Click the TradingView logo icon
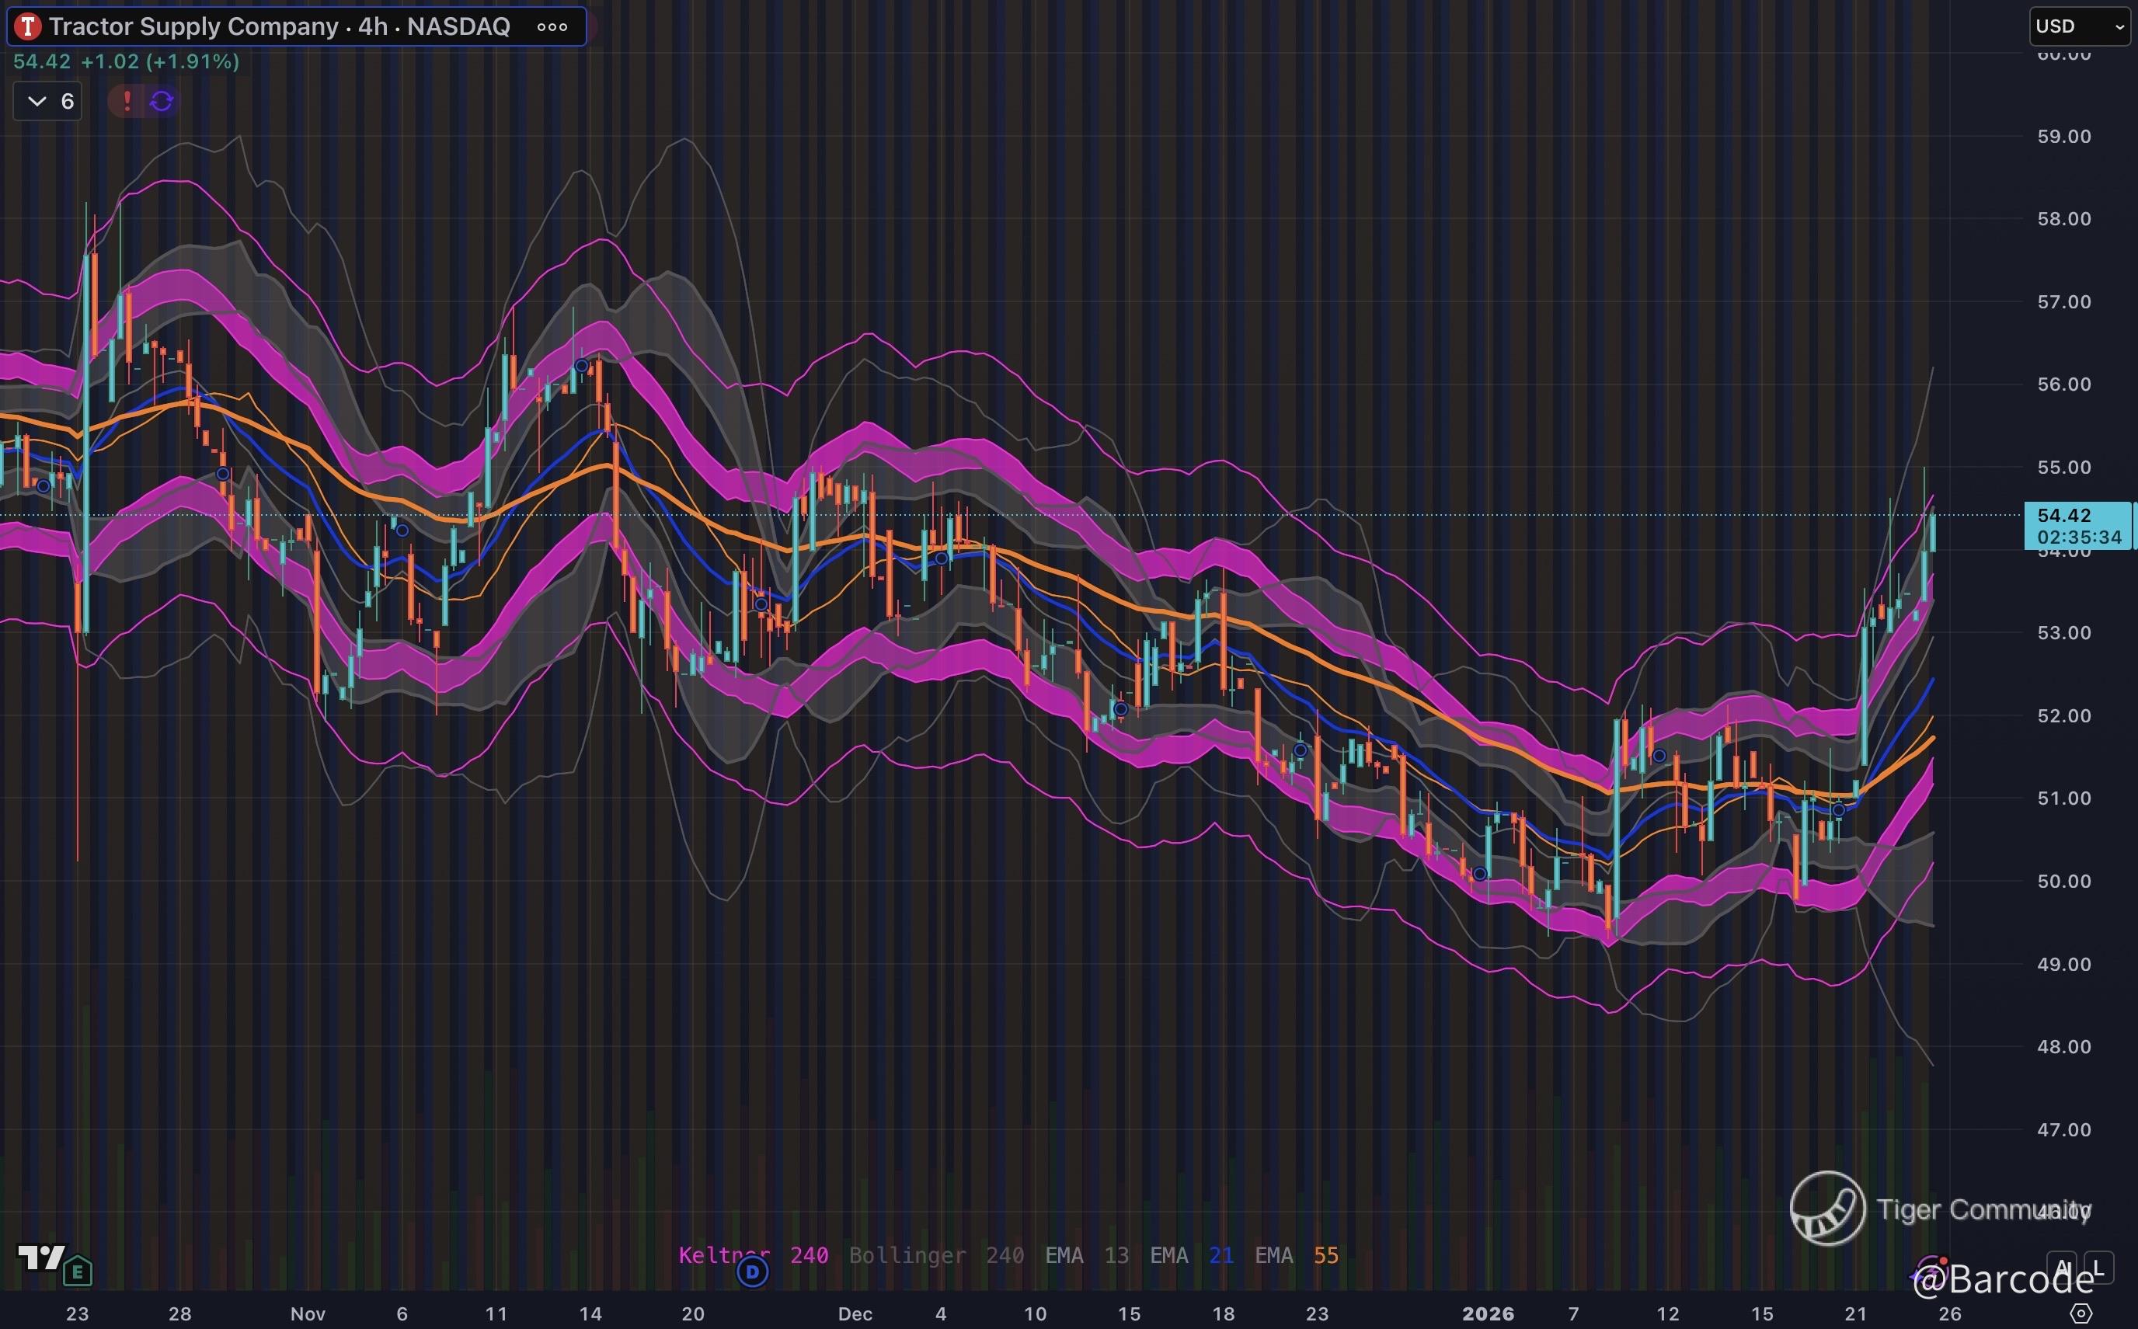The width and height of the screenshot is (2138, 1329). coord(40,1258)
